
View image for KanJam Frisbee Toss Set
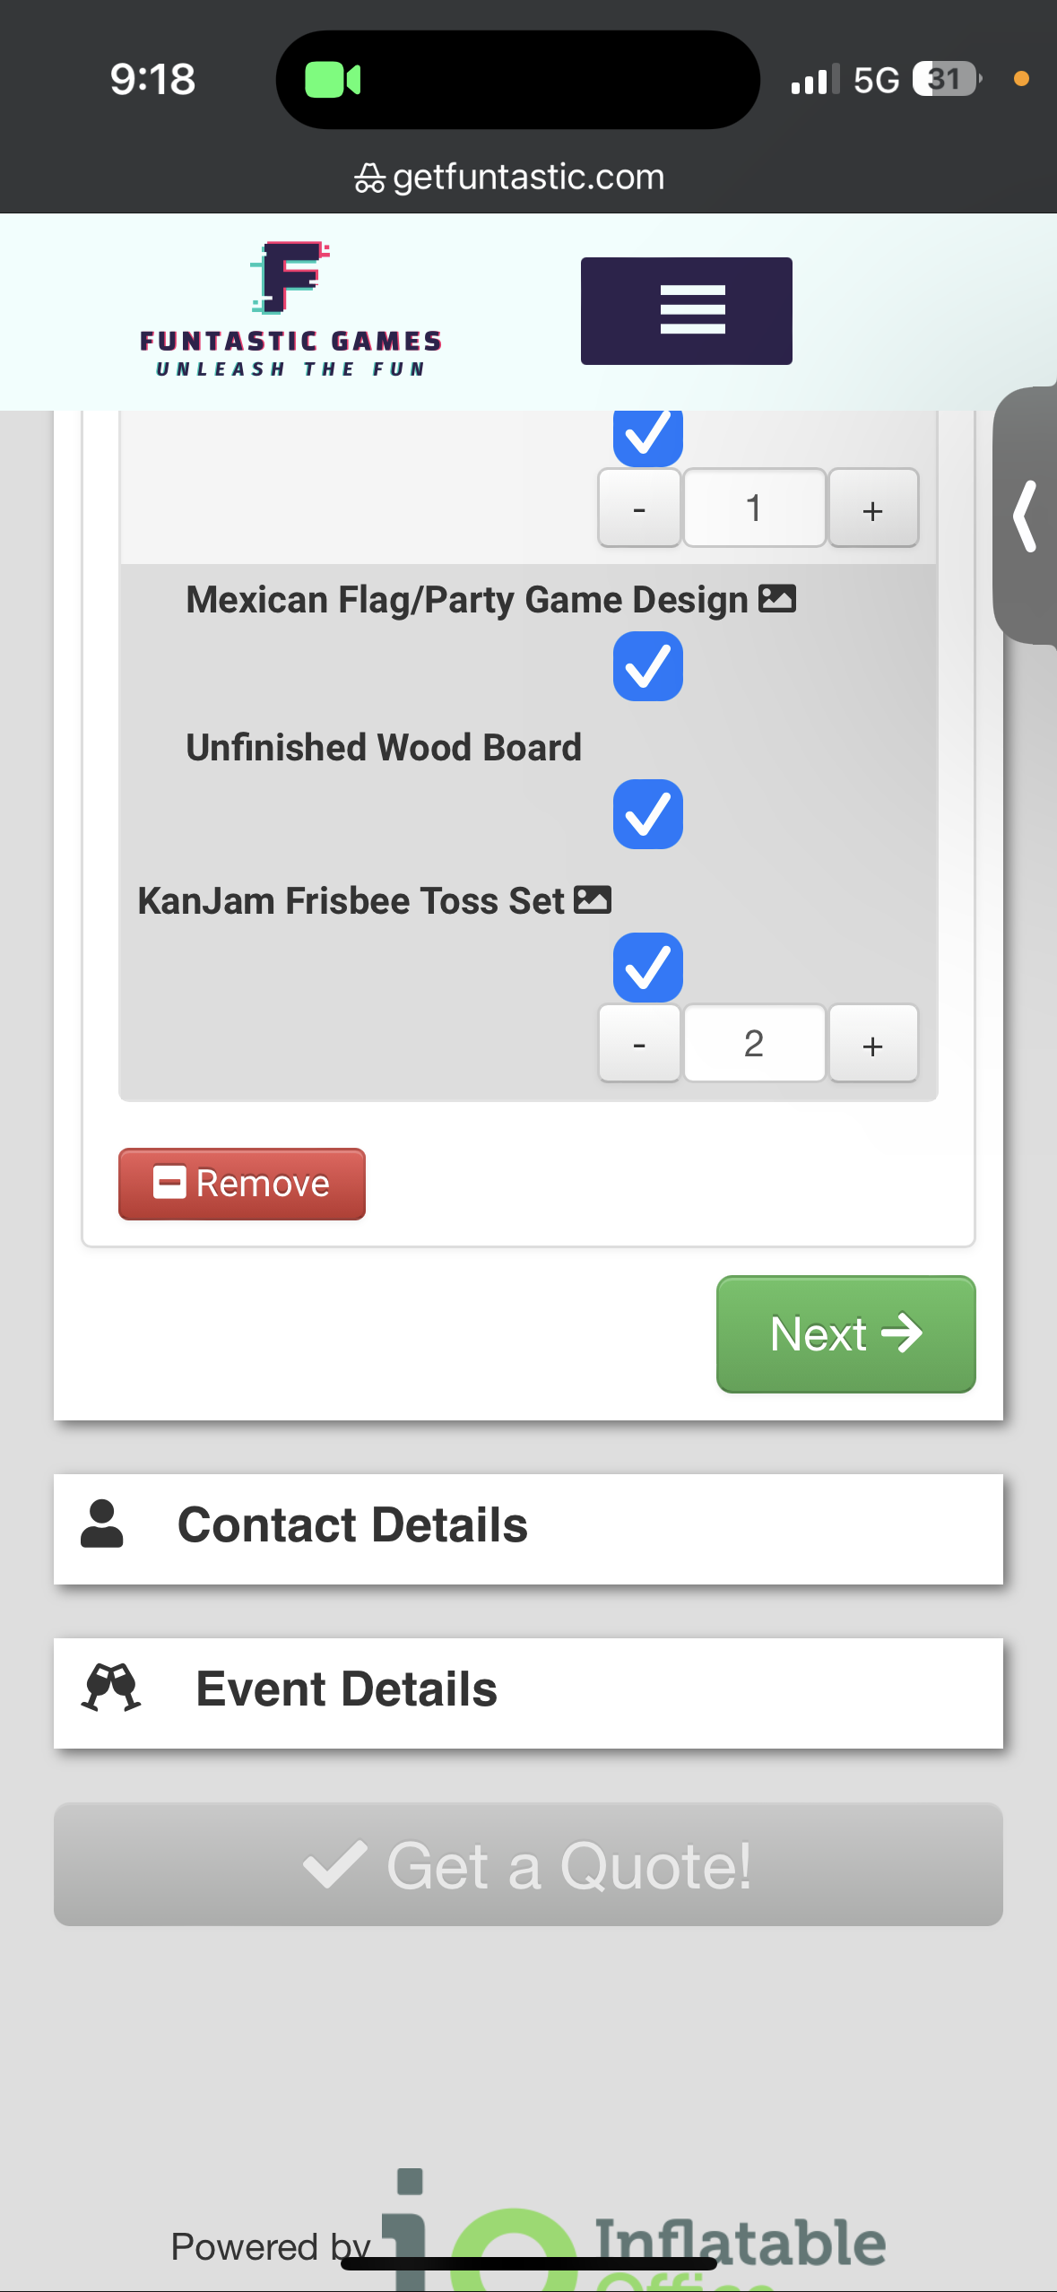(593, 899)
